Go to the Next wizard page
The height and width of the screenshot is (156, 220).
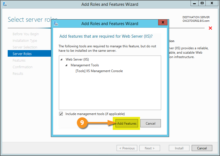pyautogui.click(x=149, y=148)
